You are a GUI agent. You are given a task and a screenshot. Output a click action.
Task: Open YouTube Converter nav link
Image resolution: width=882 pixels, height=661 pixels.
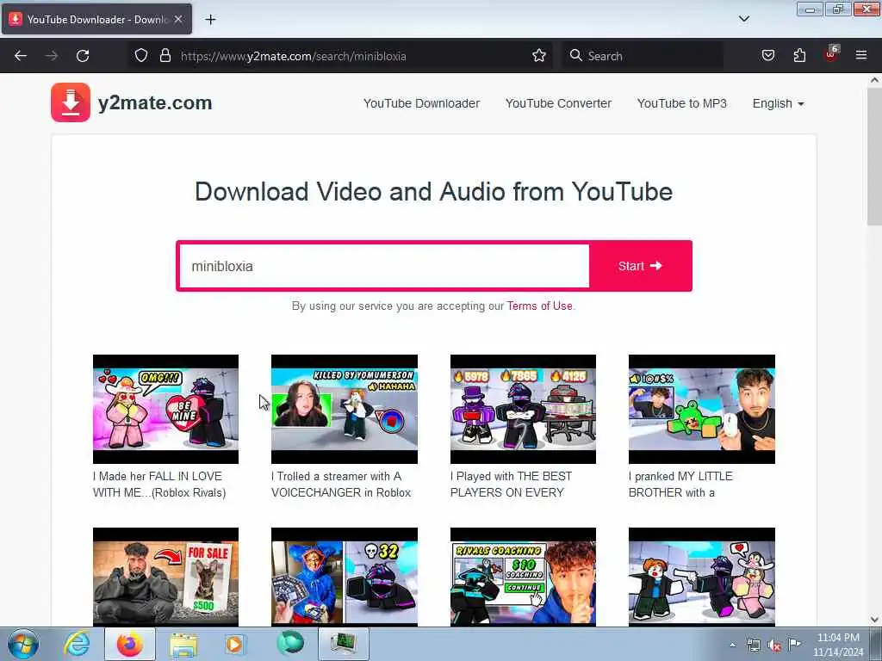click(558, 103)
